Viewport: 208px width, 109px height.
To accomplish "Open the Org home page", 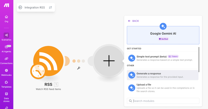I will click(6, 19).
